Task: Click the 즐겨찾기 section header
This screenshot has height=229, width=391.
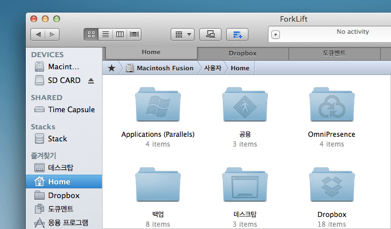Action: click(x=44, y=156)
